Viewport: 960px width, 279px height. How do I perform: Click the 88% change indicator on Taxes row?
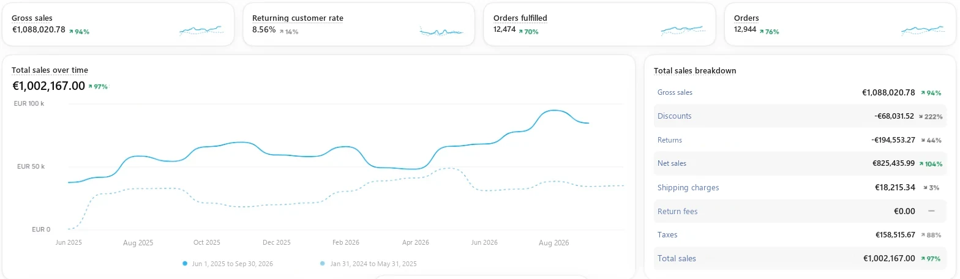(x=930, y=235)
